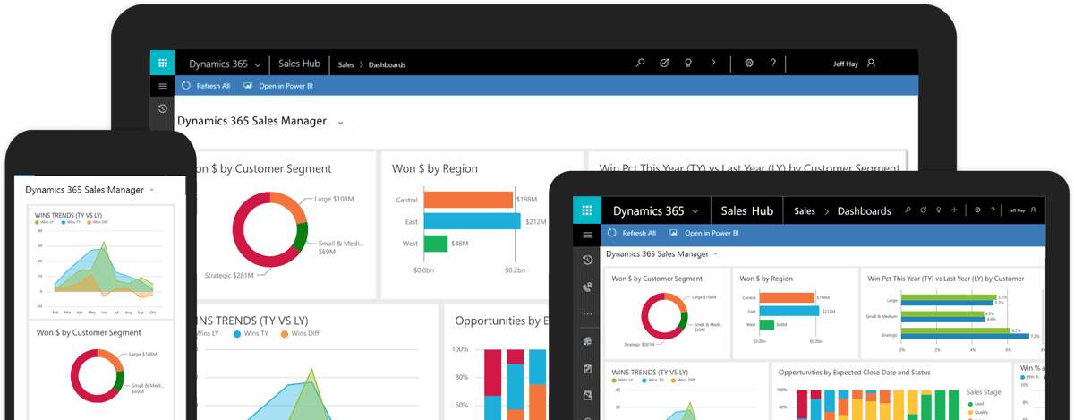Open search on the small tablet's top bar
This screenshot has height=420, width=1074.
point(908,210)
